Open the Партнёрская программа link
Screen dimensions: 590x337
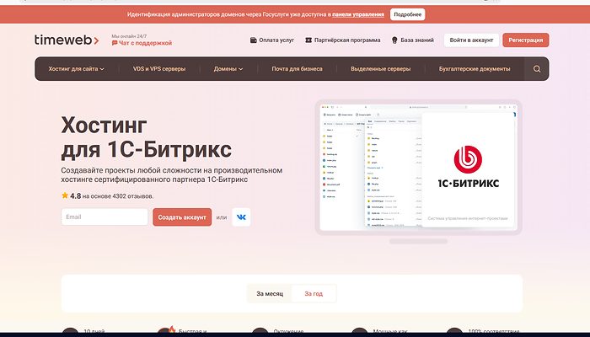pos(343,40)
